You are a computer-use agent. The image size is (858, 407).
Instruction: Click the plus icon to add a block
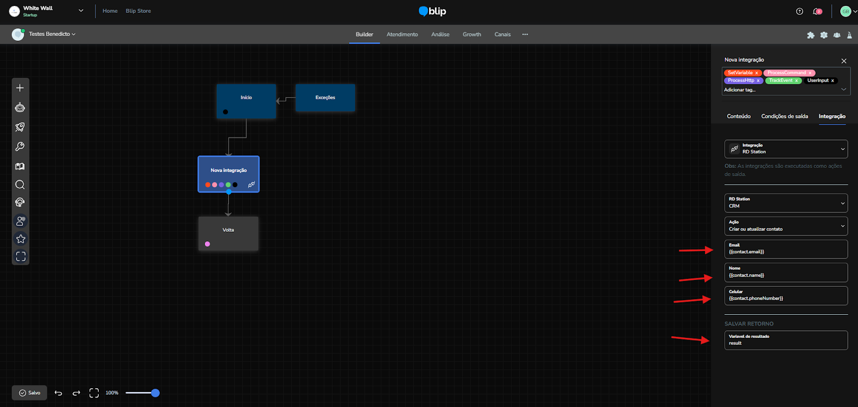[20, 88]
